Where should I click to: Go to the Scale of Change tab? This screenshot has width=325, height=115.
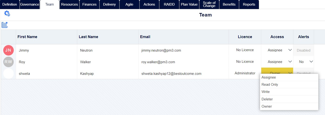[x=209, y=4]
